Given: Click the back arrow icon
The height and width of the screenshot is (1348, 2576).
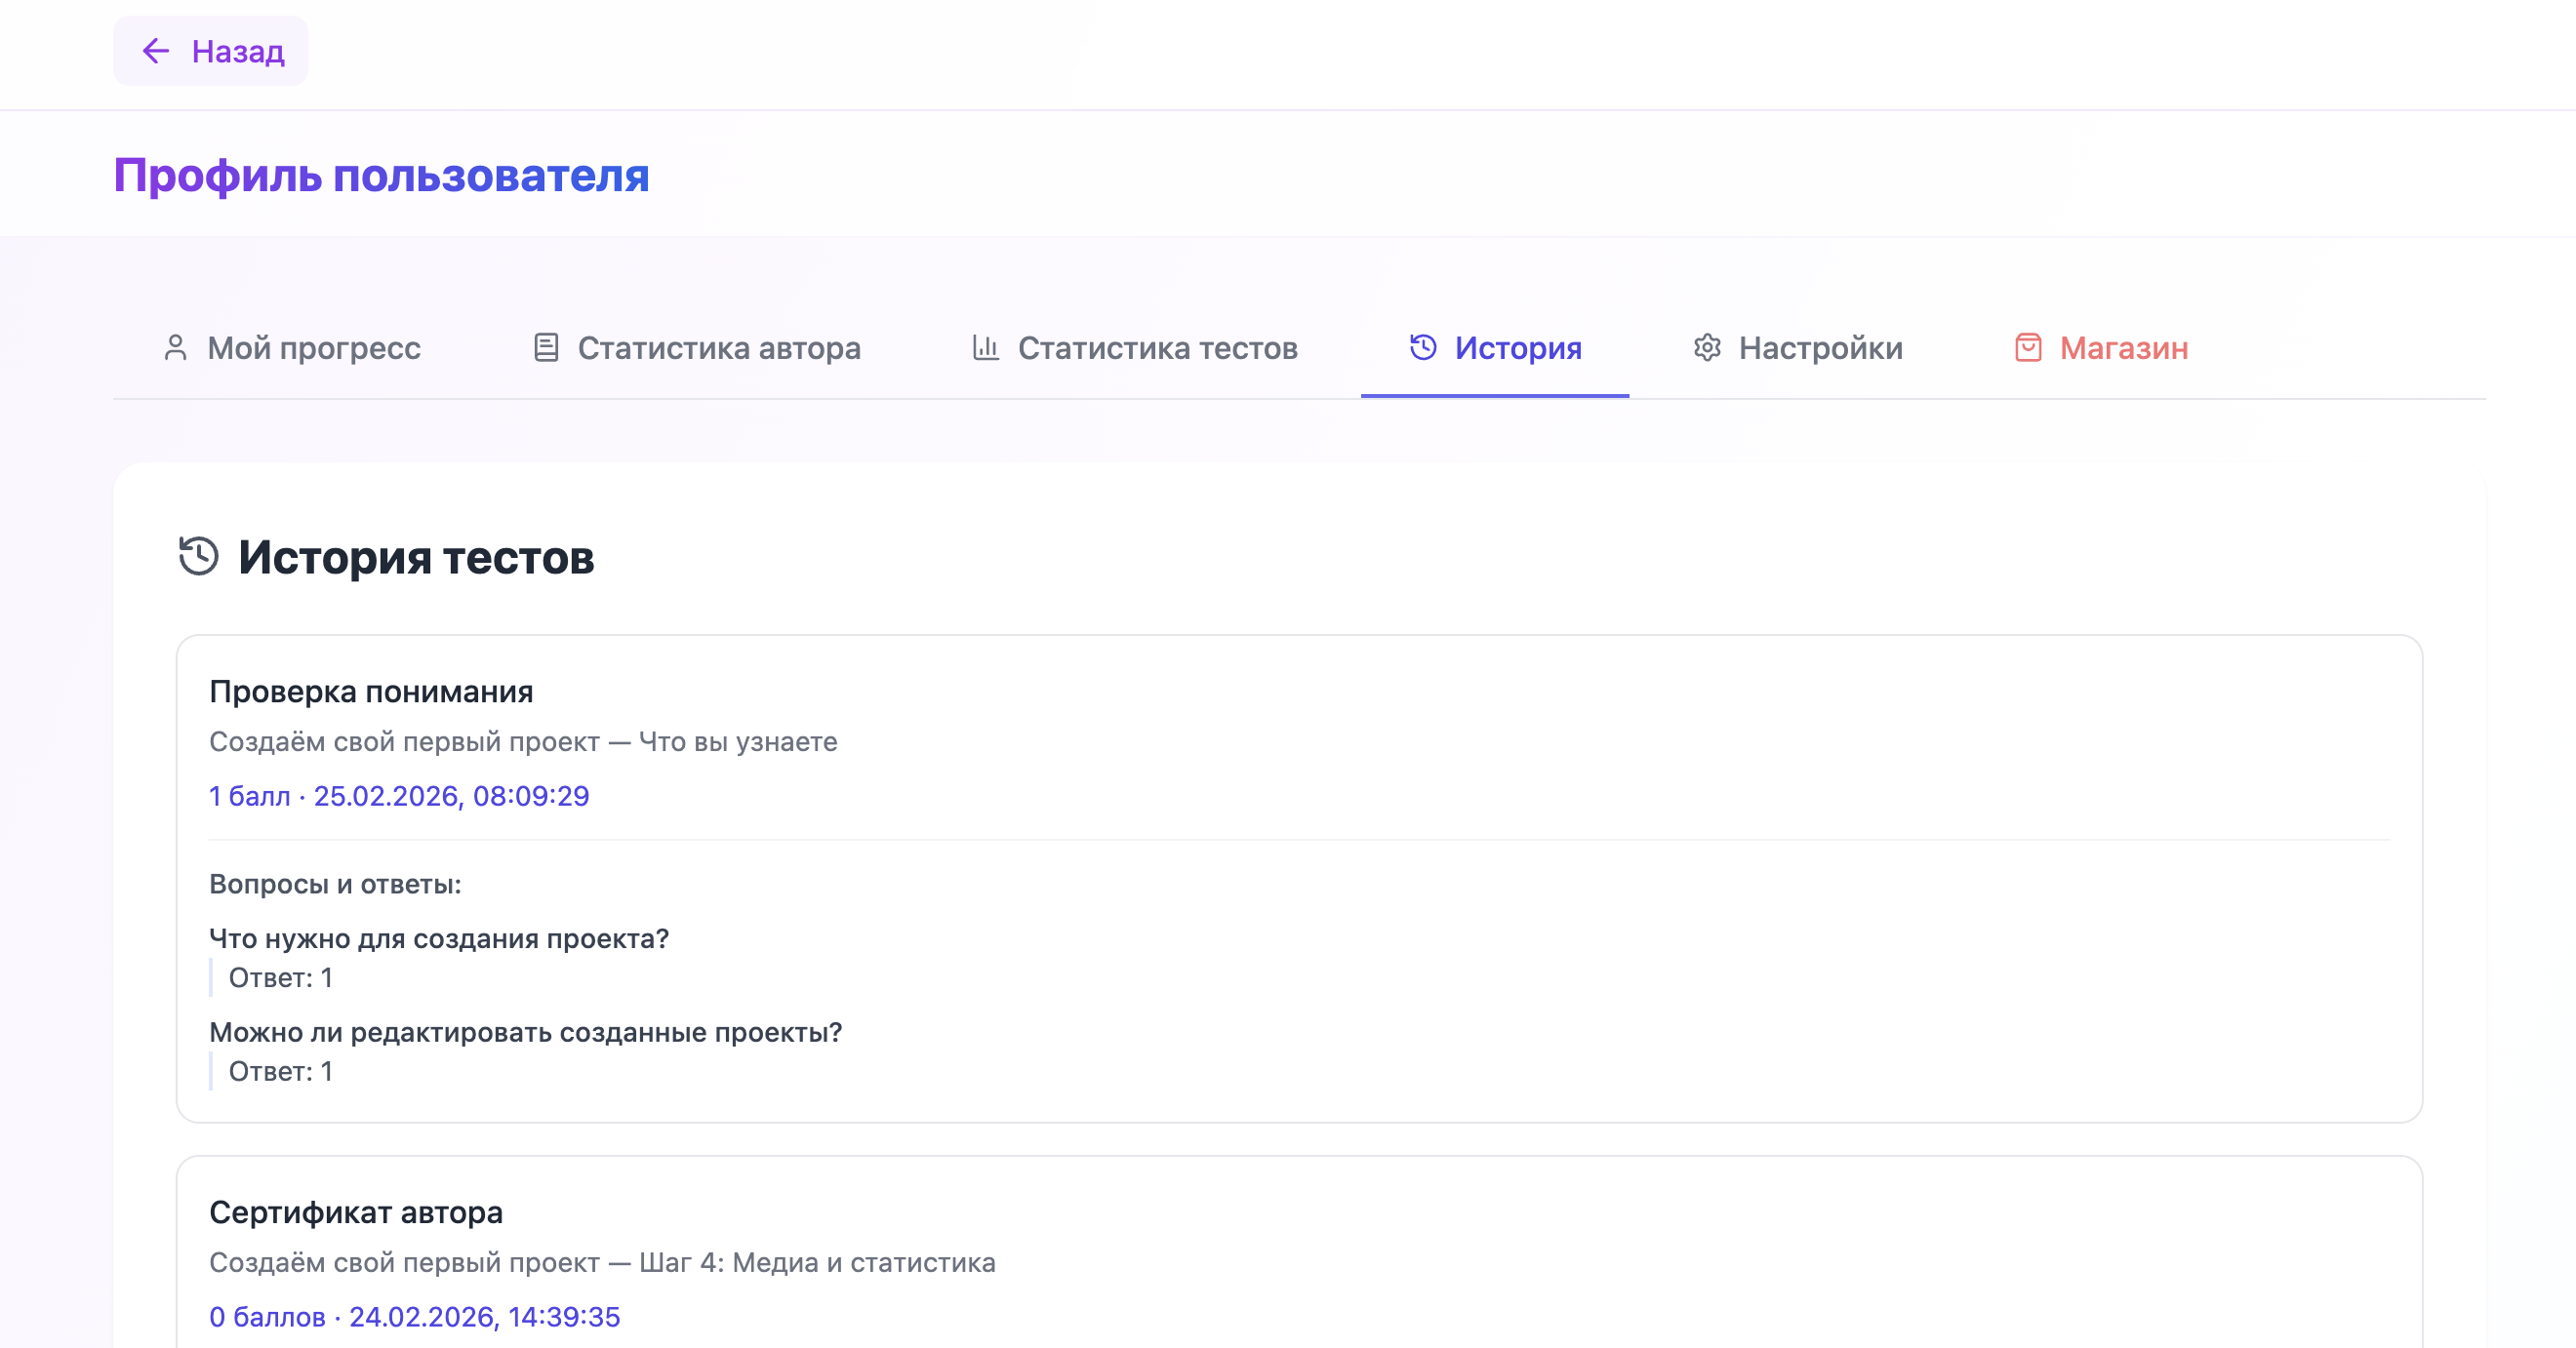Looking at the screenshot, I should click(155, 51).
